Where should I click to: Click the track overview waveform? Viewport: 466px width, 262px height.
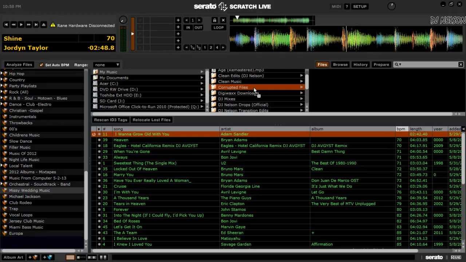click(272, 20)
